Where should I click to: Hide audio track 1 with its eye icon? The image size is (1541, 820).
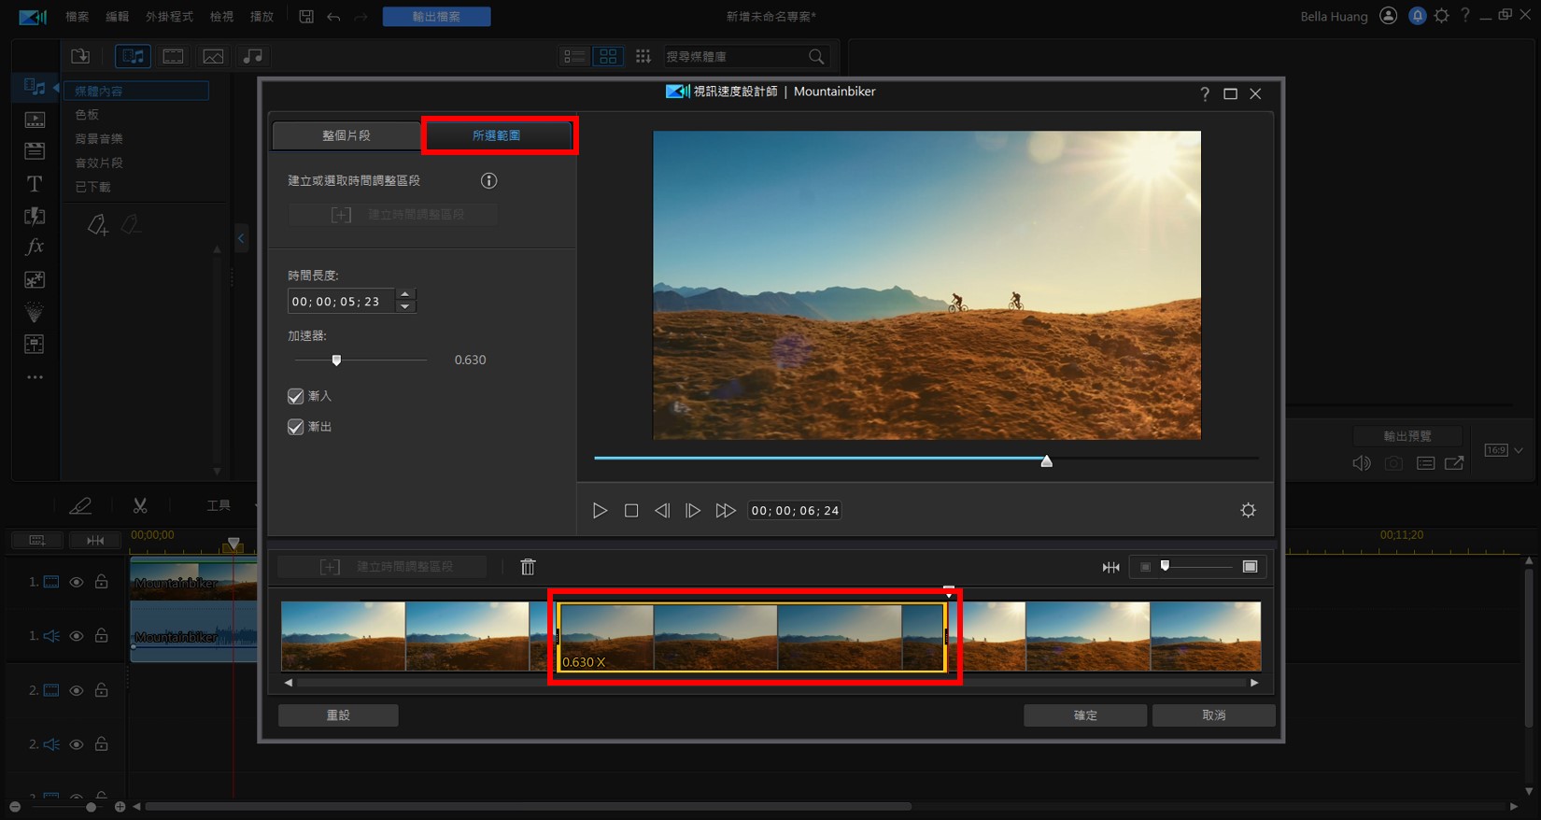77,636
